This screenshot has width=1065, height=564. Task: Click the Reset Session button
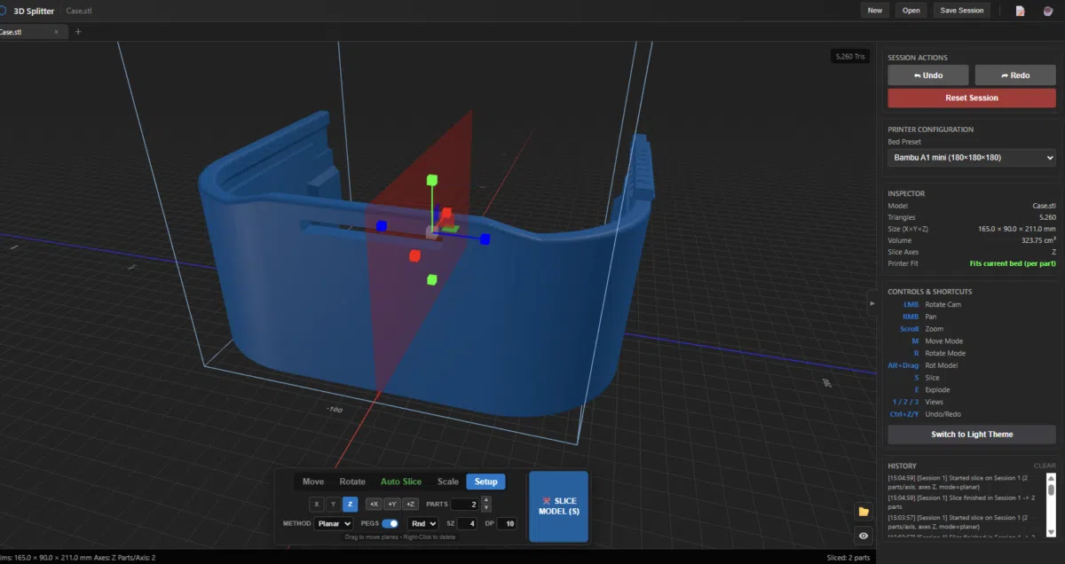click(971, 97)
